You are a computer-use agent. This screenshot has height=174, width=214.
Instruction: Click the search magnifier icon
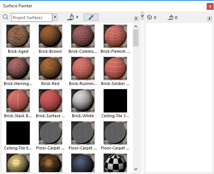click(x=6, y=17)
